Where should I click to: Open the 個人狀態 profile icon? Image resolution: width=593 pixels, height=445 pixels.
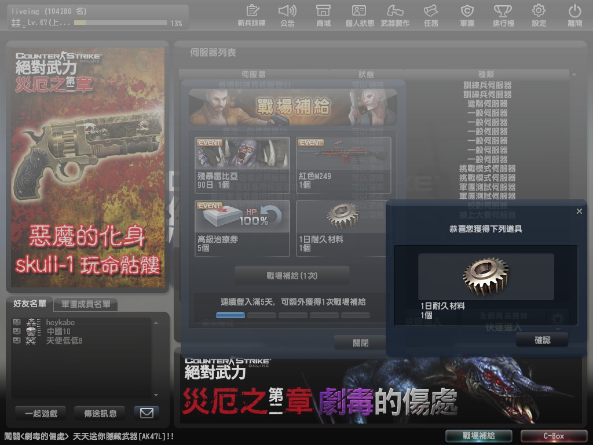tap(359, 16)
